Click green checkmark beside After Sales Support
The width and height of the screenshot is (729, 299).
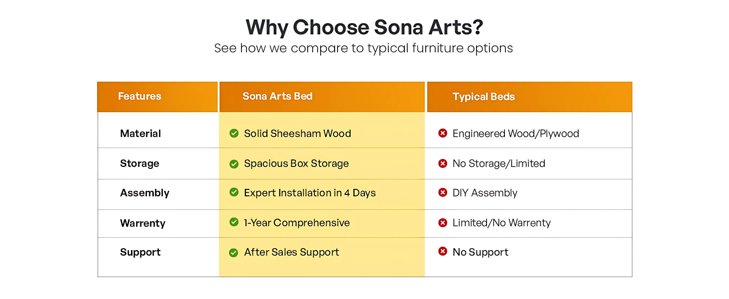pos(234,253)
